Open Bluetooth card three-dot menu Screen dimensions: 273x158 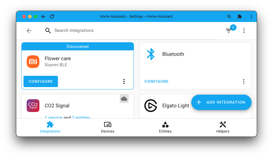[244, 81]
